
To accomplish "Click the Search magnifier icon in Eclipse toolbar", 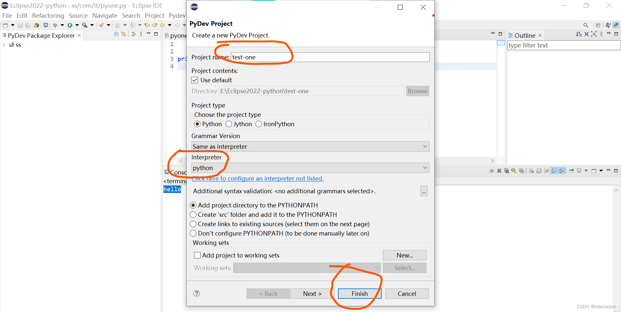I will (586, 25).
